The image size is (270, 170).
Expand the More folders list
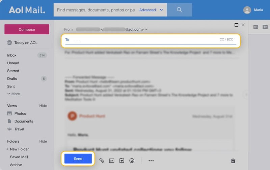click(x=13, y=94)
